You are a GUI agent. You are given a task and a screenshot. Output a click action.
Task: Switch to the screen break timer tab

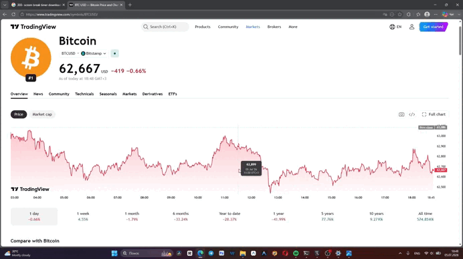click(38, 5)
